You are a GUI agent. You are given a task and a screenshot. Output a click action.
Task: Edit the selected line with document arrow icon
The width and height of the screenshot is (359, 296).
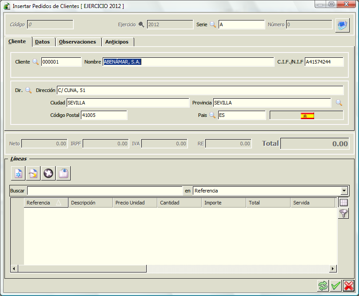(x=33, y=173)
